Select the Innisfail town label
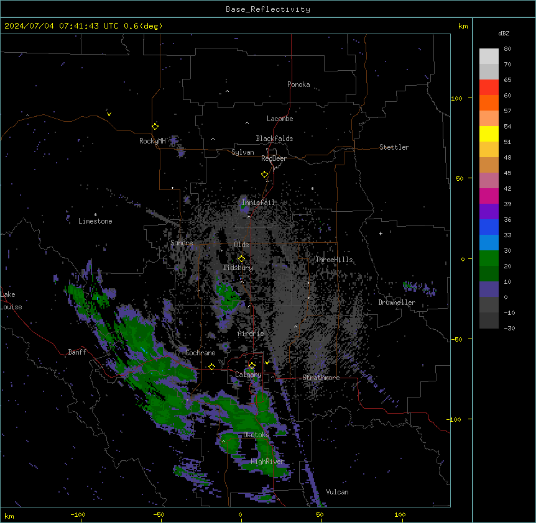 point(258,202)
